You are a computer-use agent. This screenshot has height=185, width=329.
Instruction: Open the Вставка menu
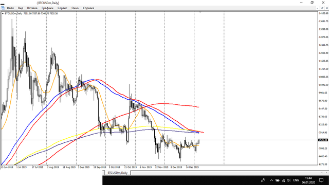point(32,8)
